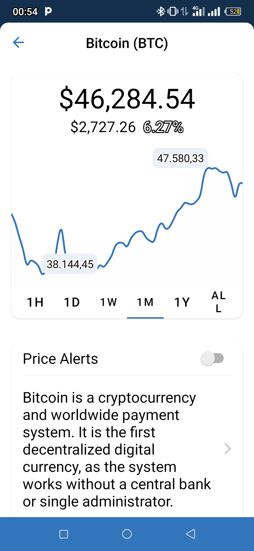Viewport: 254px width, 551px height.
Task: Open recent apps via the square icon
Action: coord(64,534)
